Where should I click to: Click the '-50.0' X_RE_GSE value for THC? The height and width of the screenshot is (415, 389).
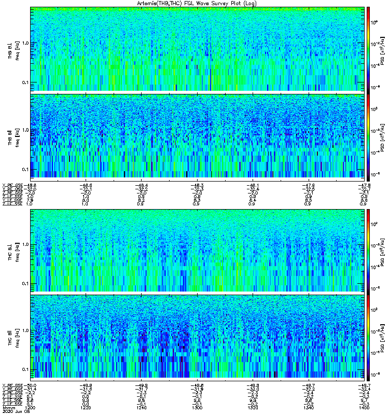click(x=30, y=385)
